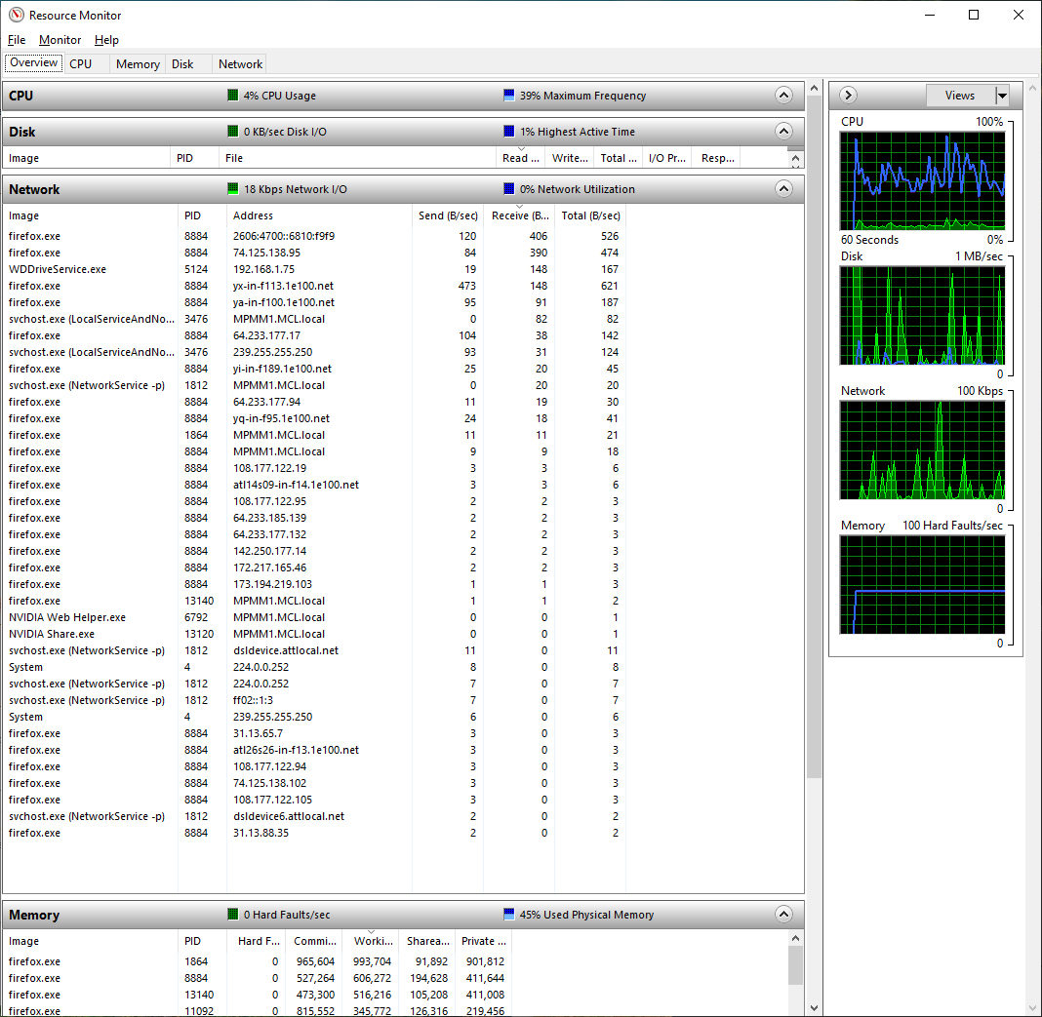Select Memory row firefox.exe PID 13140

(258, 995)
